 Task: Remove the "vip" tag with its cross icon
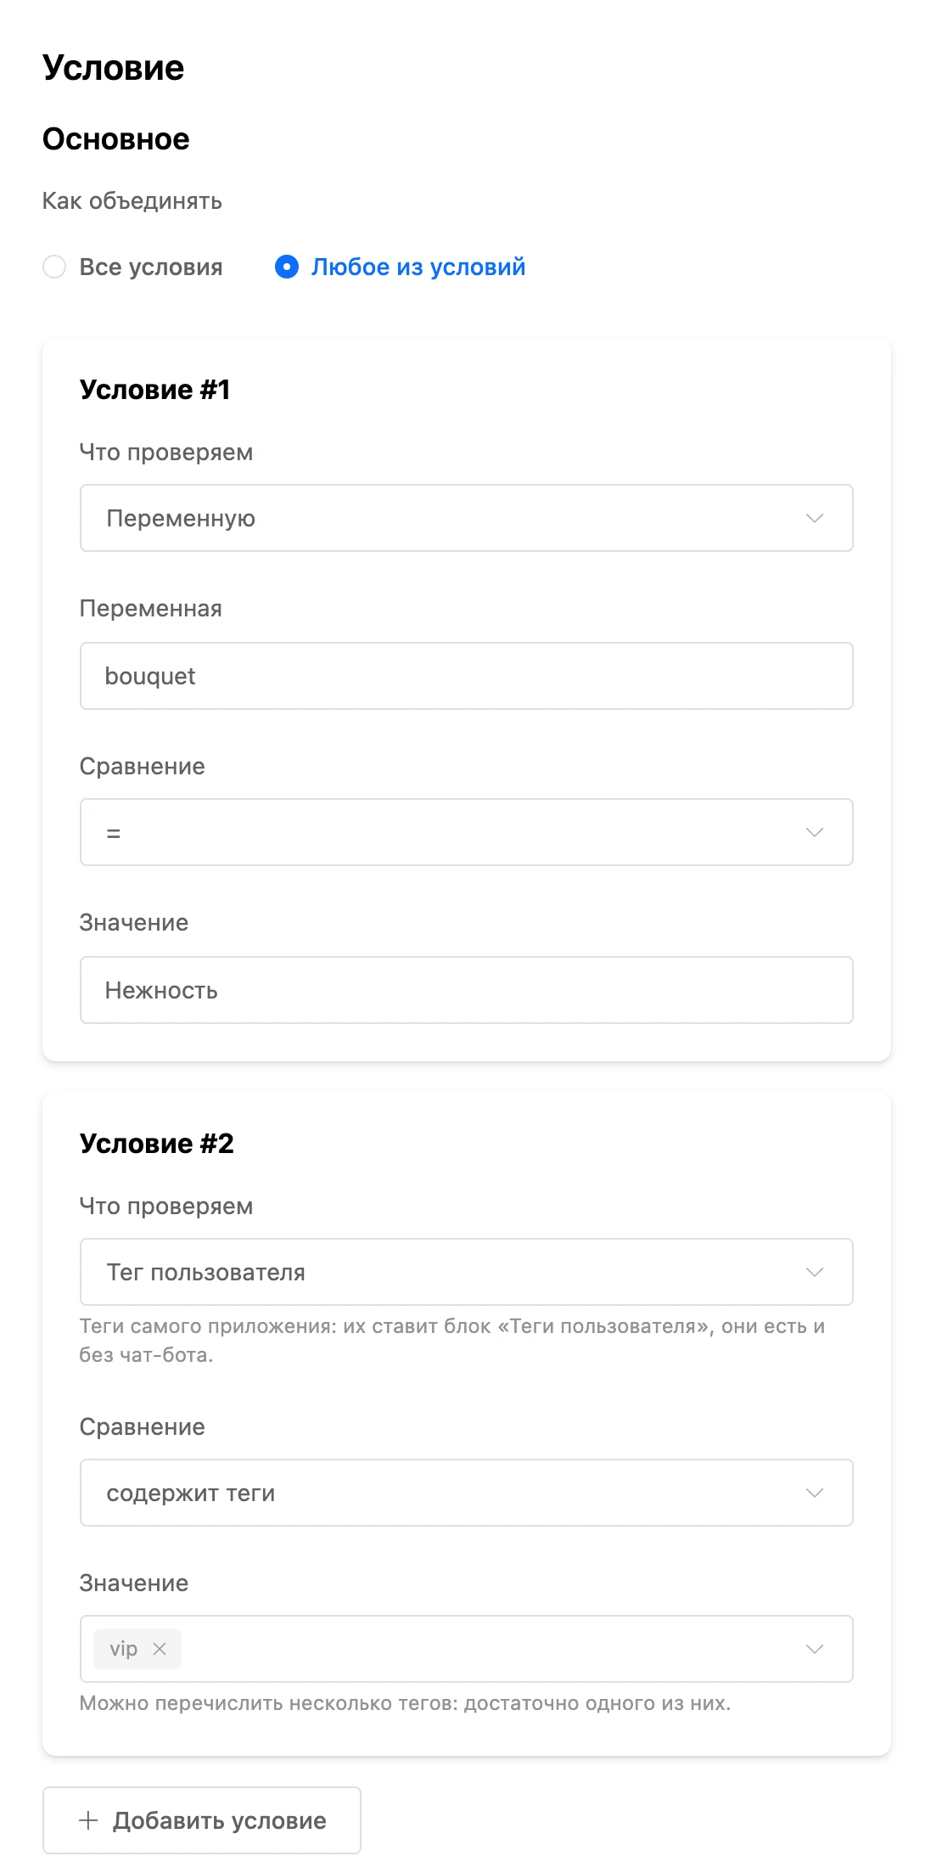click(160, 1649)
